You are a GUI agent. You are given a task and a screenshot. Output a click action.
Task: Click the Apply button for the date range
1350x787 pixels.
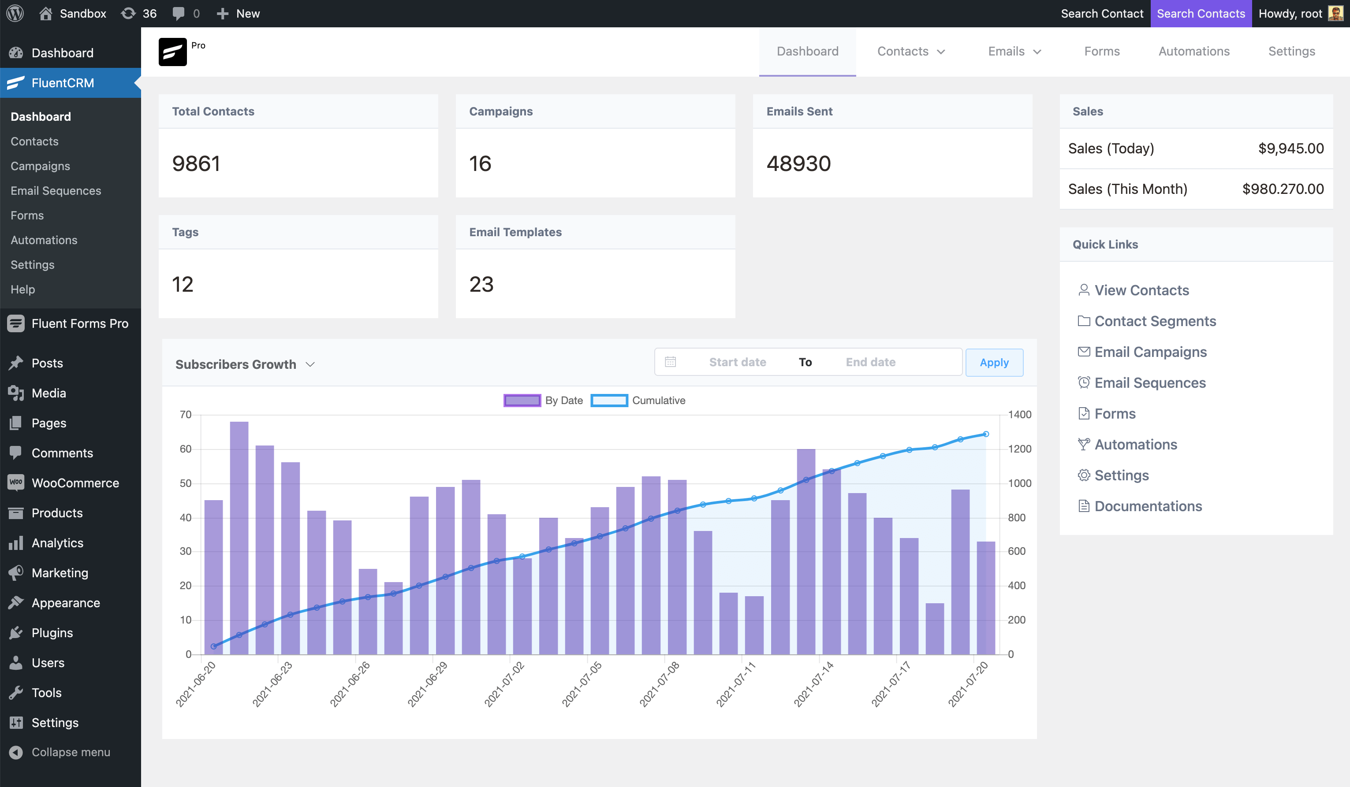(994, 363)
